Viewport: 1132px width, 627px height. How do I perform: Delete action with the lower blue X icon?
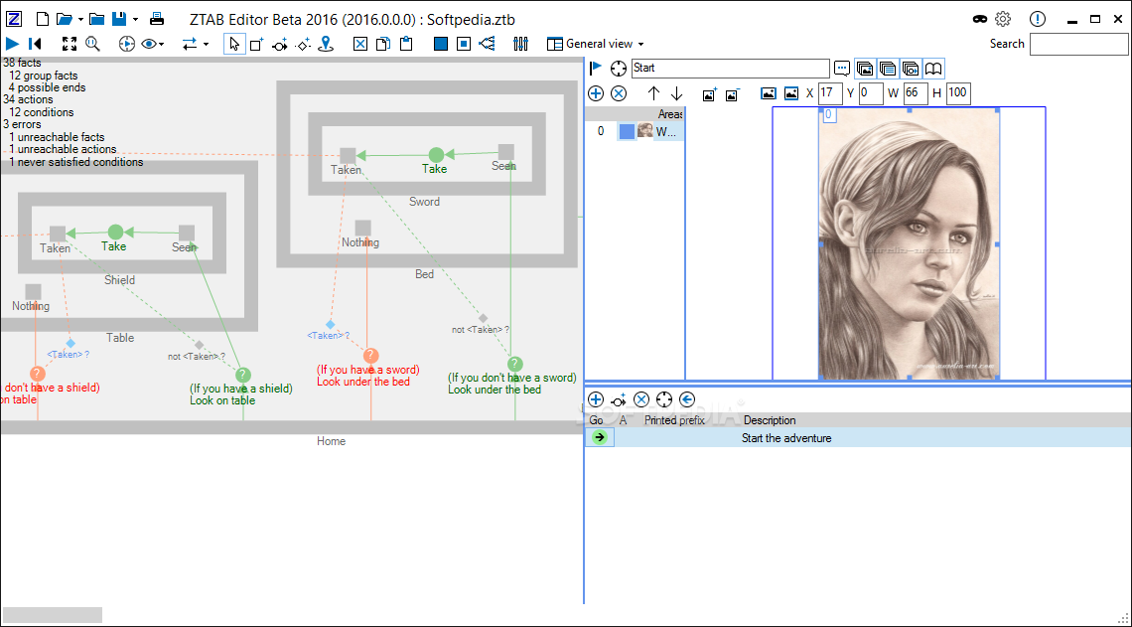pos(641,399)
